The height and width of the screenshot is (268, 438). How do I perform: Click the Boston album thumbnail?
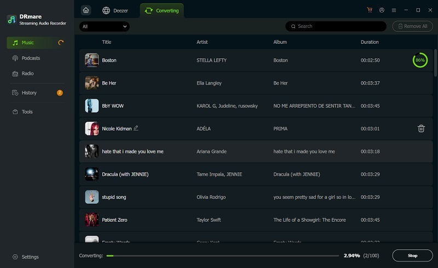(x=91, y=60)
